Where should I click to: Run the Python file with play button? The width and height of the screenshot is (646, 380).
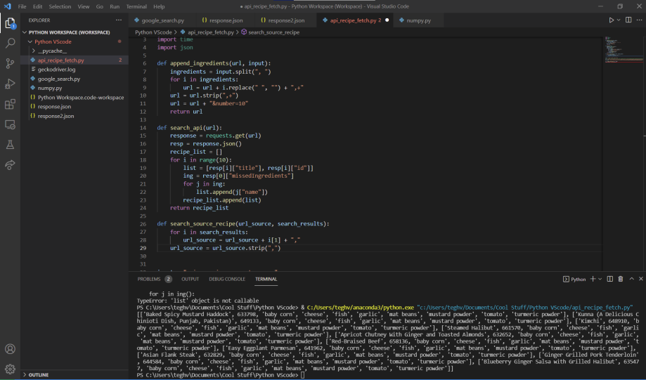pos(611,20)
